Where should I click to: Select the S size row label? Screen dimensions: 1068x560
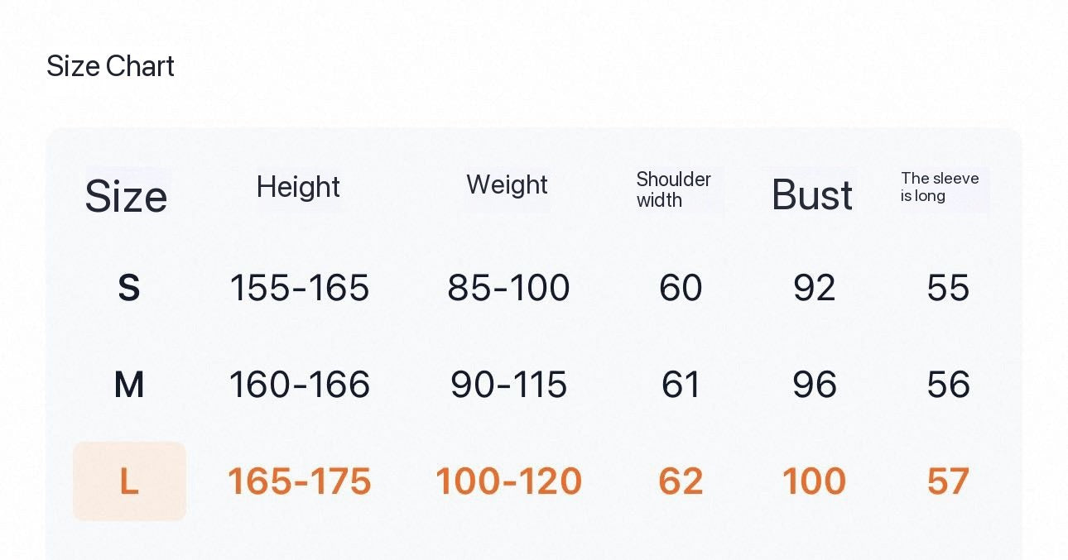[128, 288]
